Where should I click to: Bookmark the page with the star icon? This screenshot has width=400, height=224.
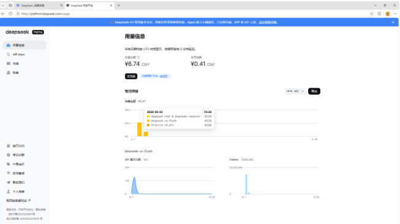[x=371, y=13]
